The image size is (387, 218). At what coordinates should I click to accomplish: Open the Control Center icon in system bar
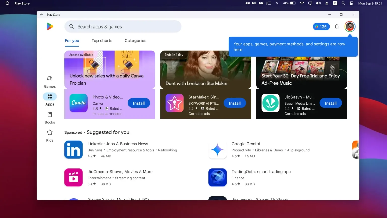(x=351, y=3)
